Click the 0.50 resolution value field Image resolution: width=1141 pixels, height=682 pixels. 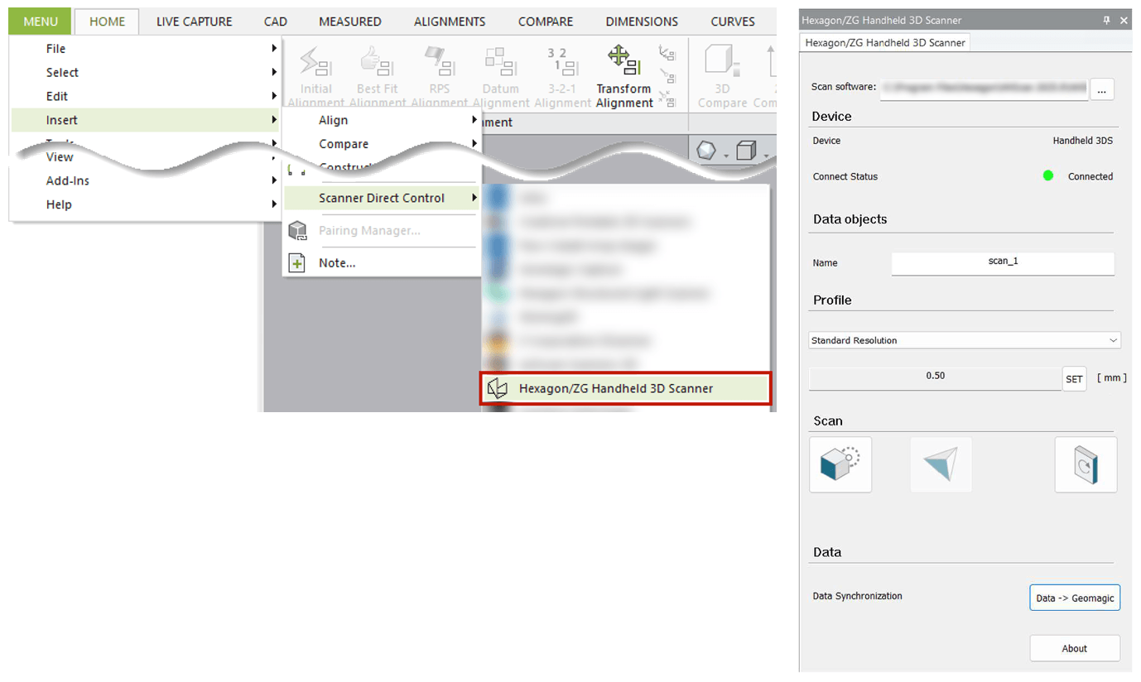pyautogui.click(x=935, y=377)
